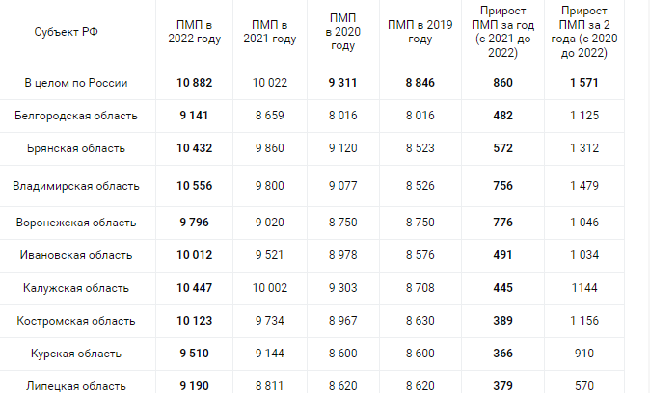The width and height of the screenshot is (650, 393).
Task: Click the value 10 882 for Russia
Action: [195, 83]
